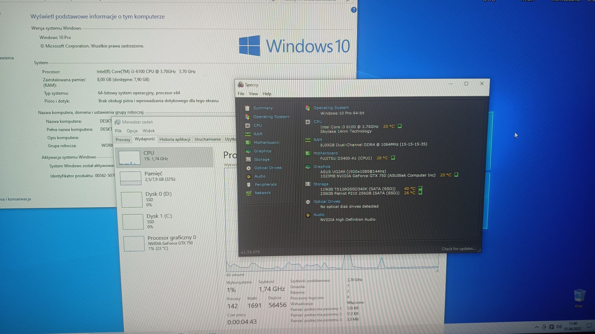
Task: Open Motherboard heading link in Speccy summary
Action: [325, 153]
